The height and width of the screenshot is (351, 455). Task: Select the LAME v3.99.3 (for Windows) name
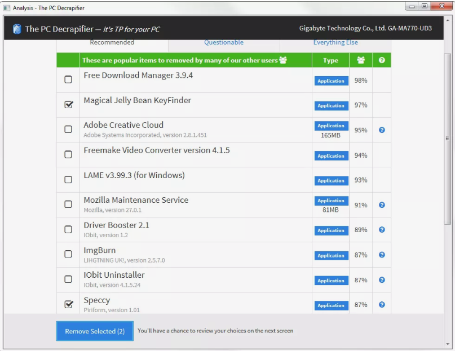(134, 175)
